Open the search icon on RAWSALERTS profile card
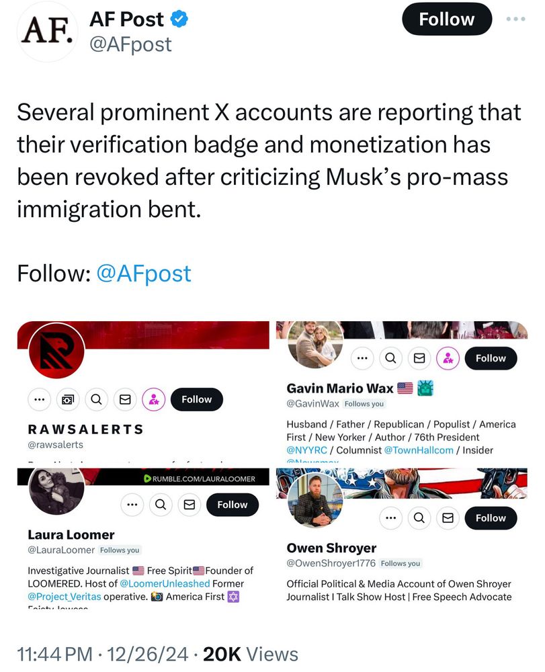This screenshot has height=672, width=545. (96, 399)
